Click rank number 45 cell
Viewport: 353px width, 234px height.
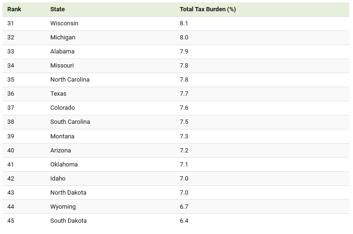(x=11, y=221)
